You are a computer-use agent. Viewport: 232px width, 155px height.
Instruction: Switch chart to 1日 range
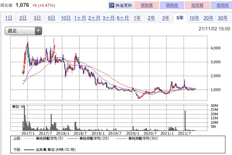[9, 18]
